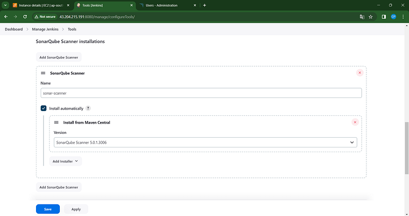
Task: Click the Version label
Action: (60, 132)
